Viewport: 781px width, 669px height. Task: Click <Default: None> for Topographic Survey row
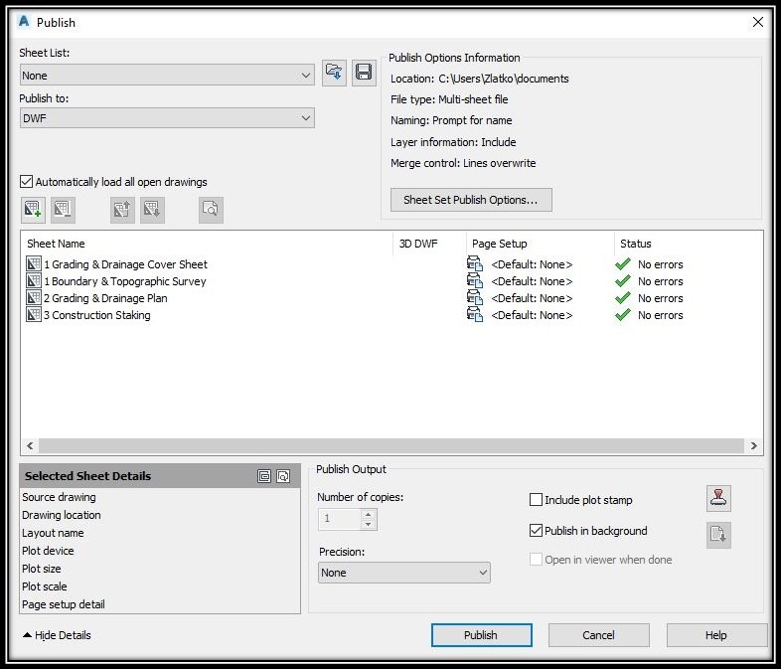[x=532, y=281]
